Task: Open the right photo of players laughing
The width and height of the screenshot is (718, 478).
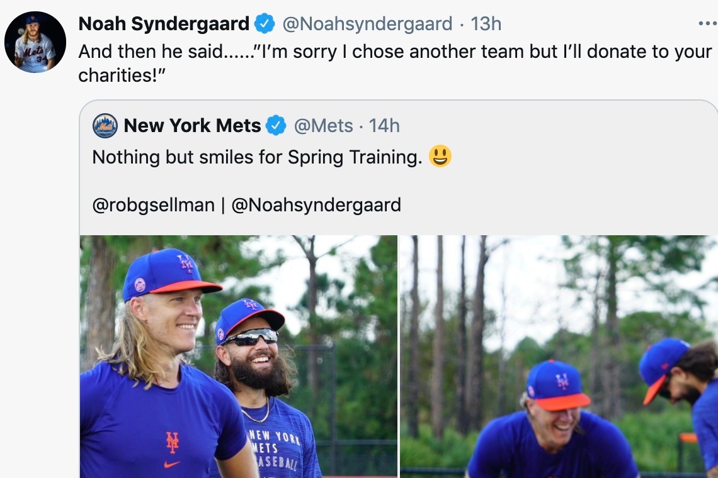Action: [559, 356]
